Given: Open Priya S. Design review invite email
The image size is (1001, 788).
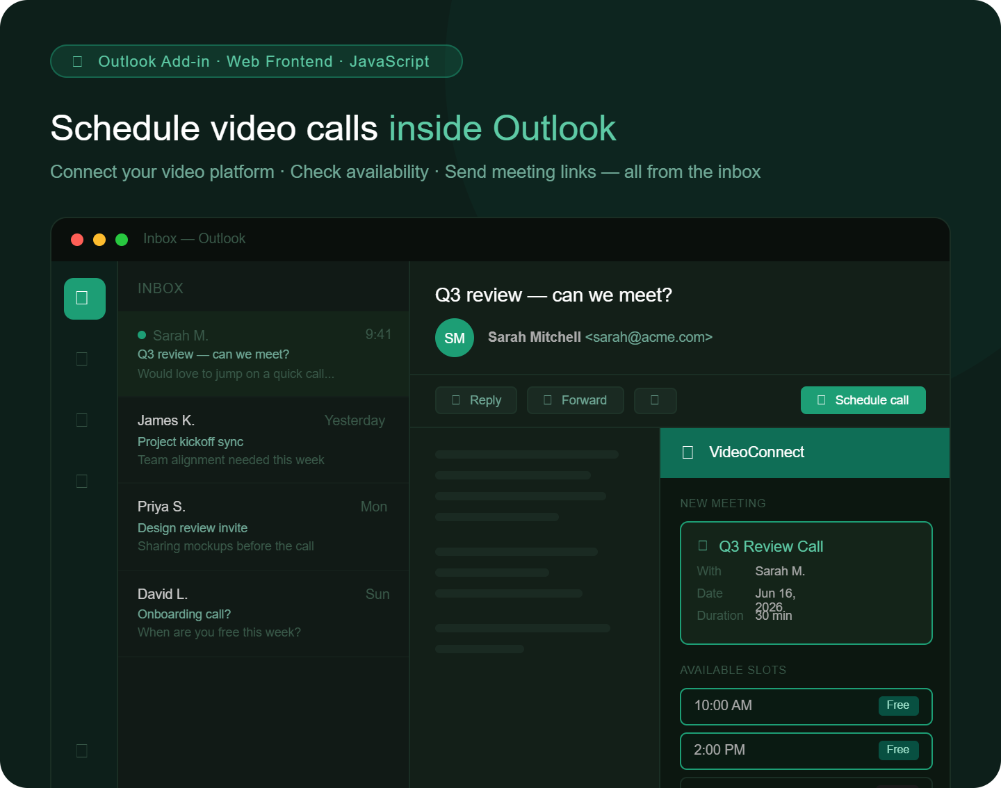Looking at the screenshot, I should [263, 527].
